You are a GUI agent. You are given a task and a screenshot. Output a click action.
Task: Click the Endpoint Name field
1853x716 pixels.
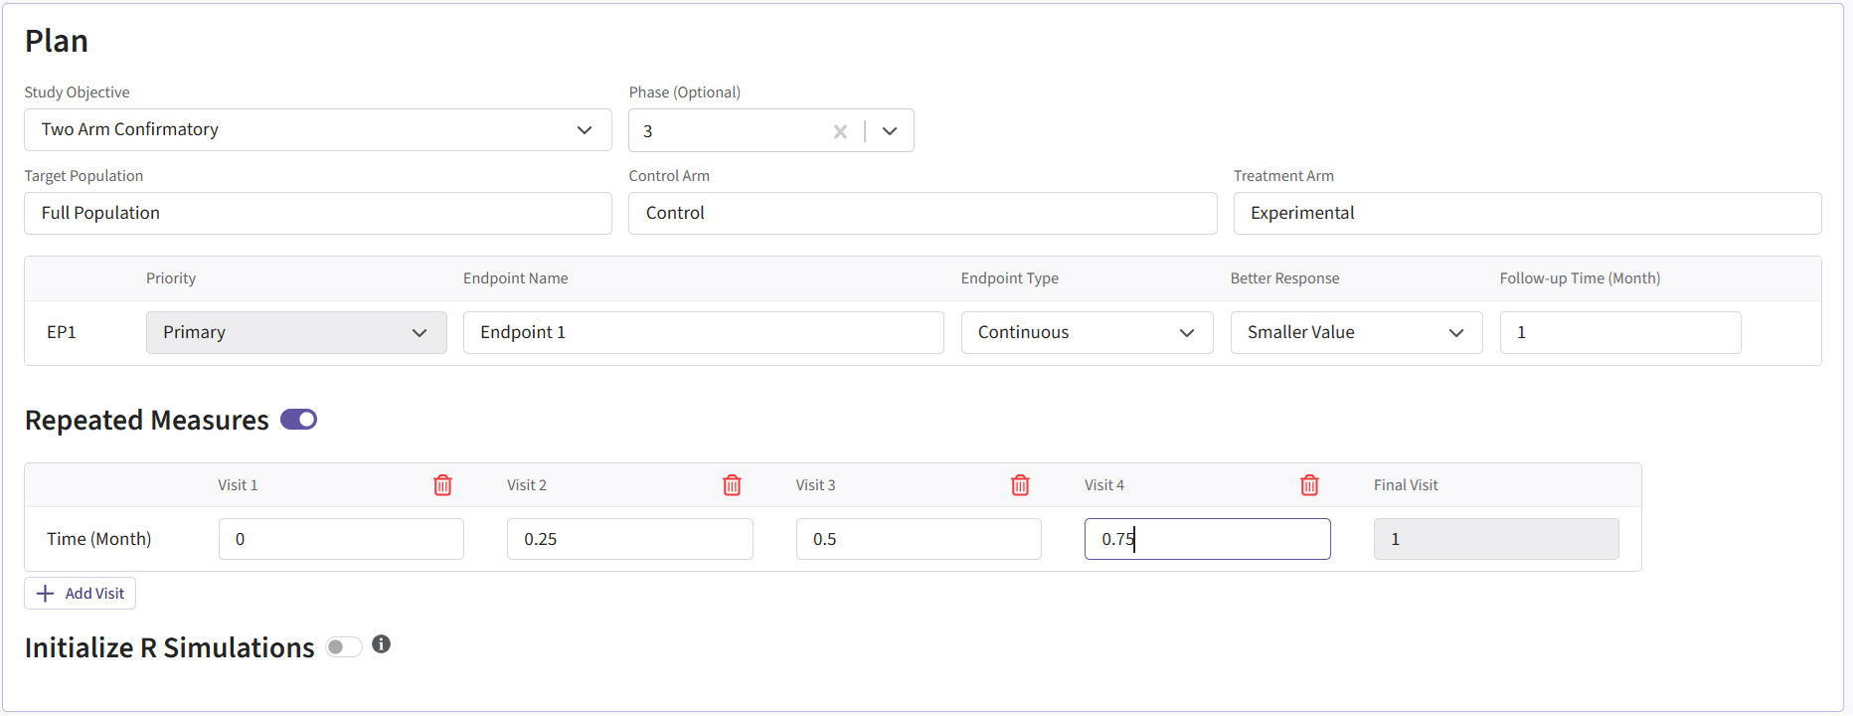(x=703, y=332)
